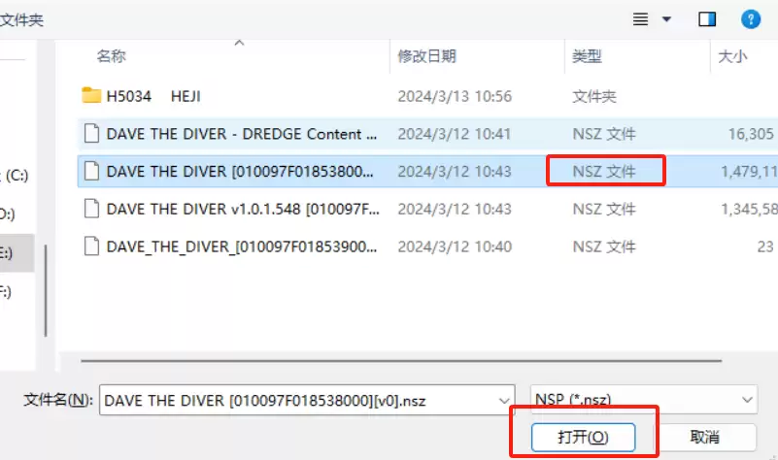This screenshot has height=460, width=778.
Task: Expand the 文件名 history dropdown arrow
Action: click(x=504, y=400)
